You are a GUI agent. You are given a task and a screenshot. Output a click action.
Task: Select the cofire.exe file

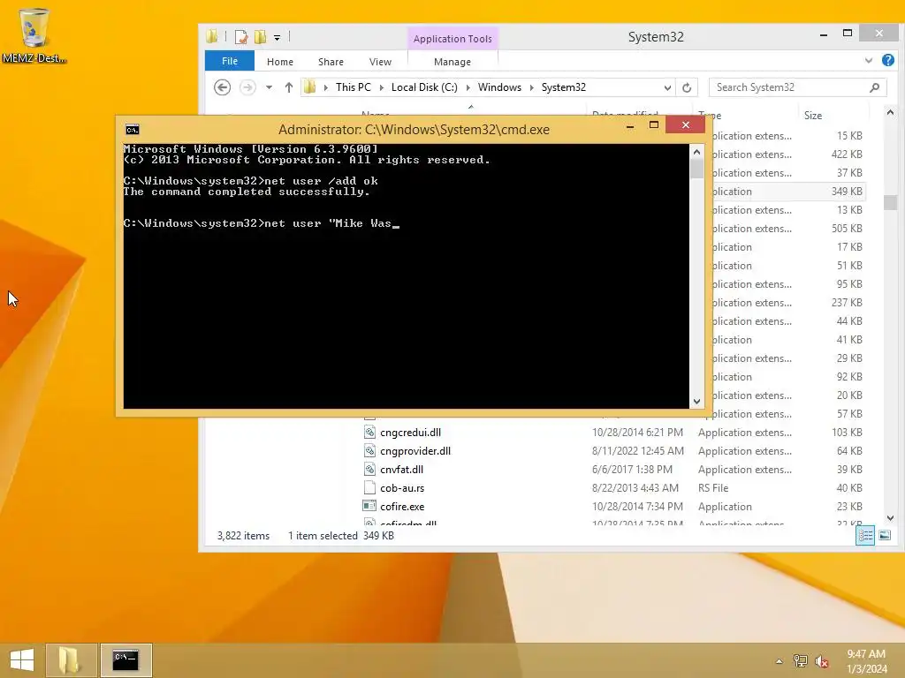pos(402,506)
